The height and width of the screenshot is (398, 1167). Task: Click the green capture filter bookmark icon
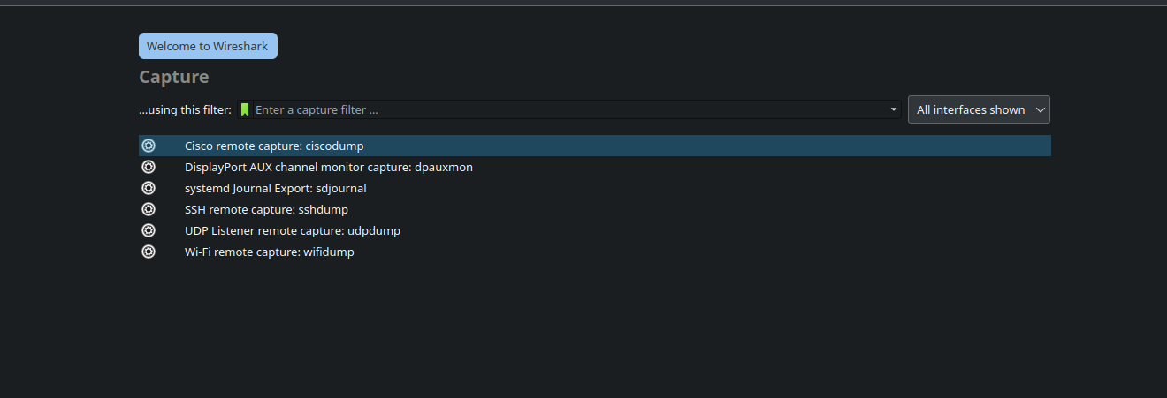[245, 110]
